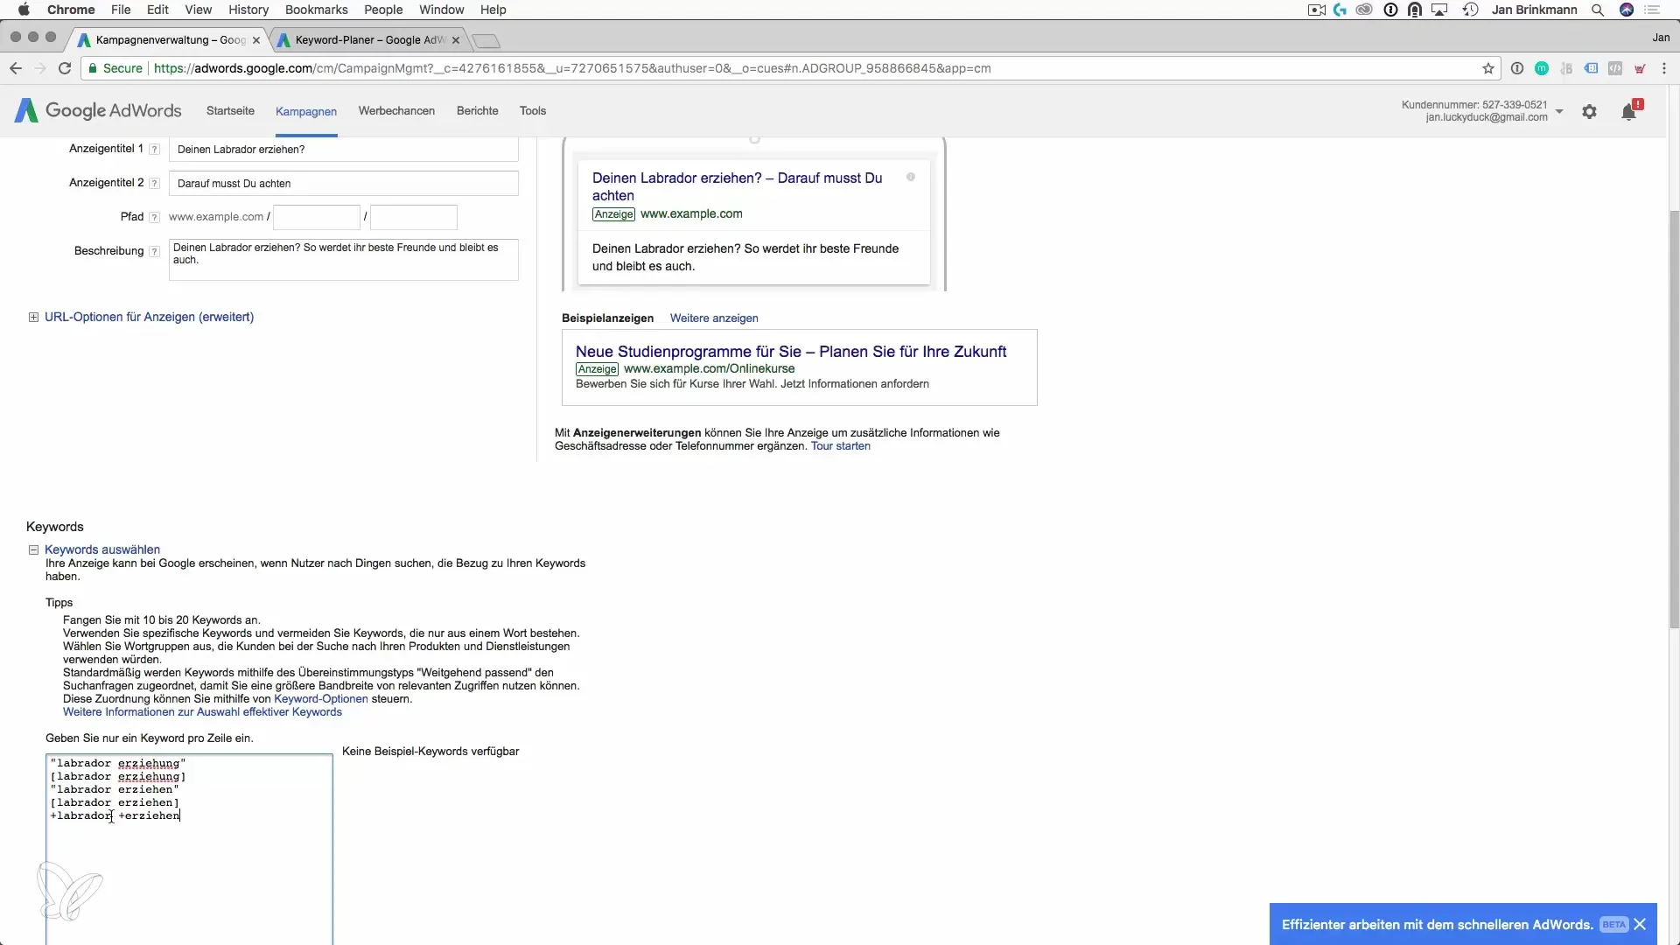The width and height of the screenshot is (1680, 945).
Task: Click the first Pfad input box
Action: click(x=317, y=217)
